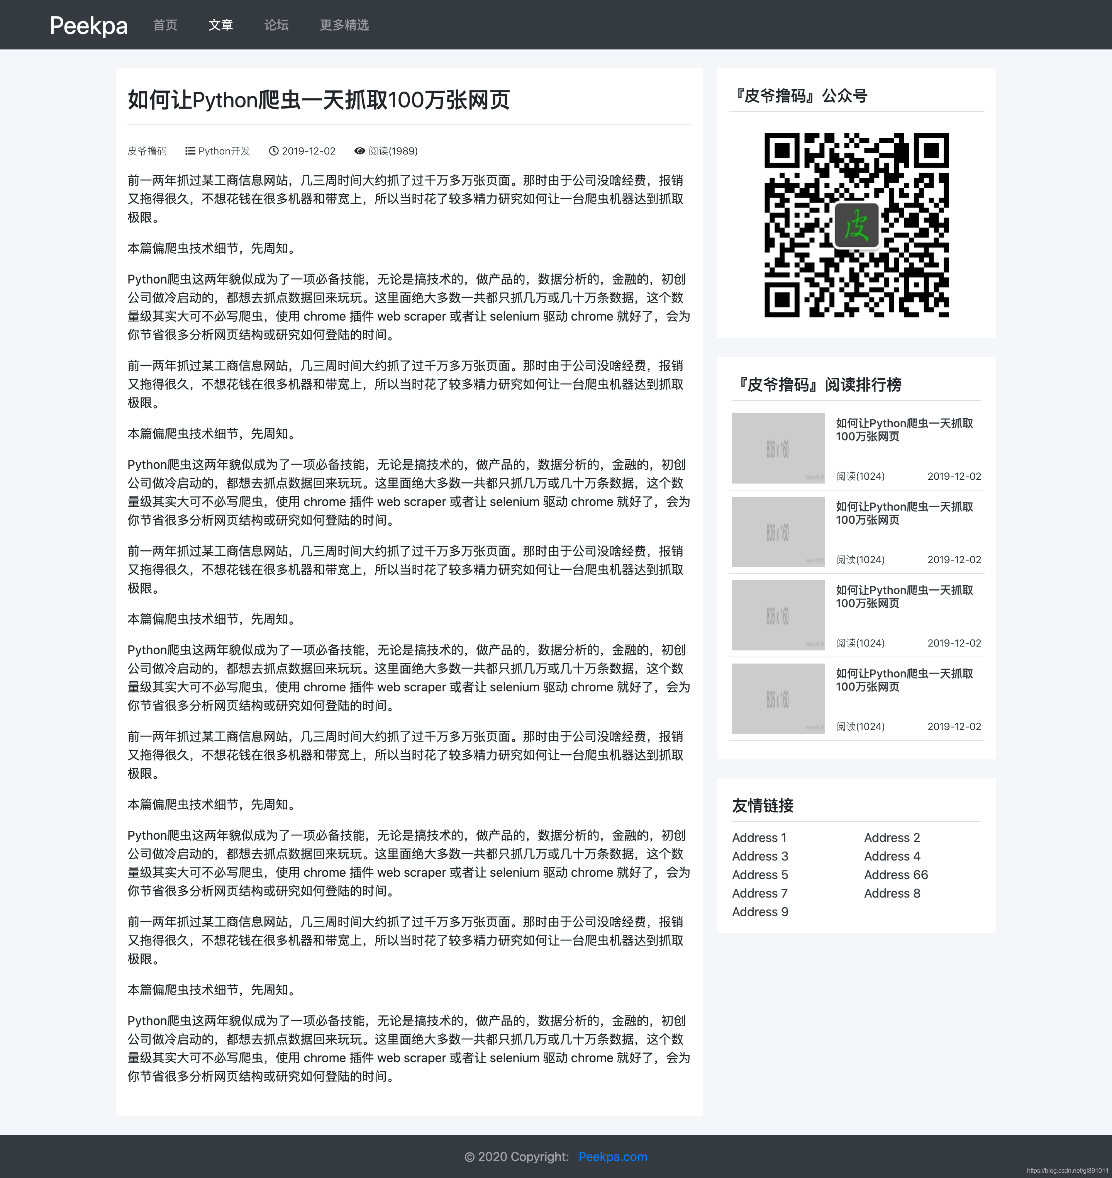This screenshot has height=1178, width=1112.
Task: Click the Address 1 friend link
Action: coord(759,837)
